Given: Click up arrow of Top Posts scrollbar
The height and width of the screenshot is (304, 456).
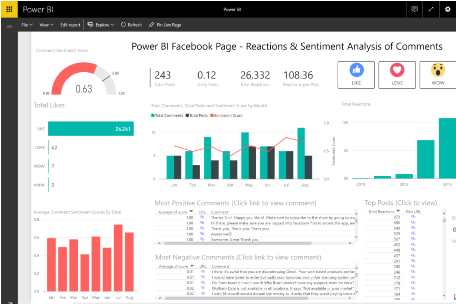Looking at the screenshot, I should point(444,213).
